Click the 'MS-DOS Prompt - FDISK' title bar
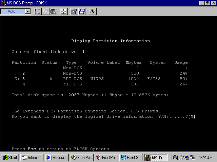Viewport: 217px width, 162px height. click(102, 3)
